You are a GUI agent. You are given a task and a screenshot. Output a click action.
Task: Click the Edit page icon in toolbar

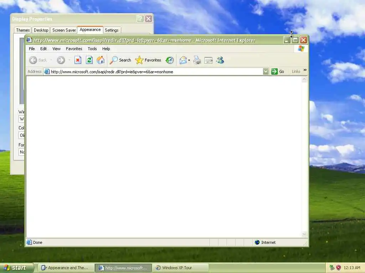[208, 60]
